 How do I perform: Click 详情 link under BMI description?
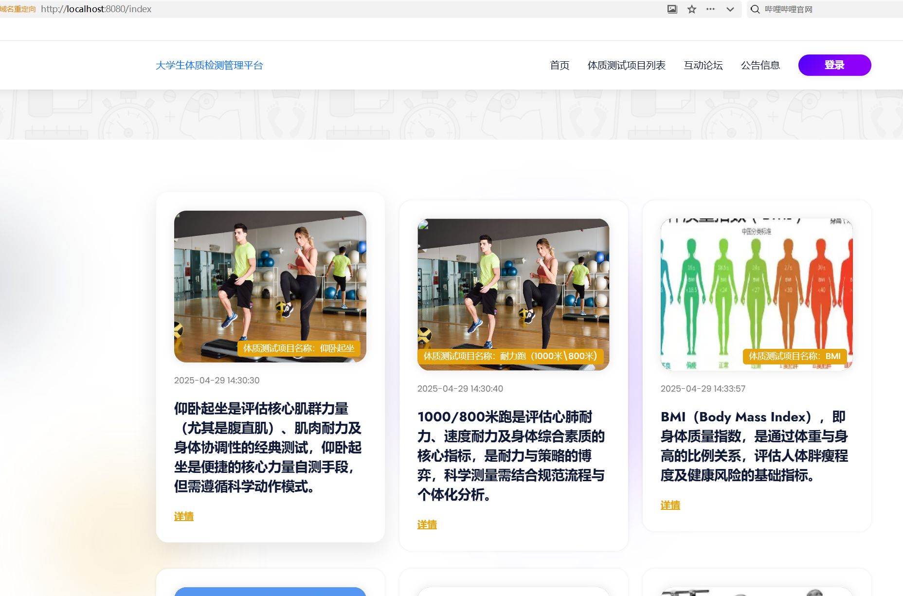tap(670, 506)
